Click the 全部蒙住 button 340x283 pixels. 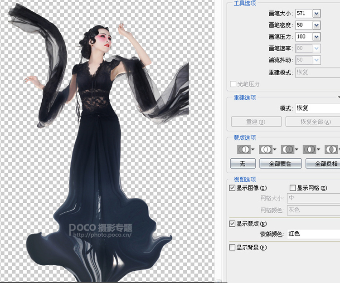[280, 164]
